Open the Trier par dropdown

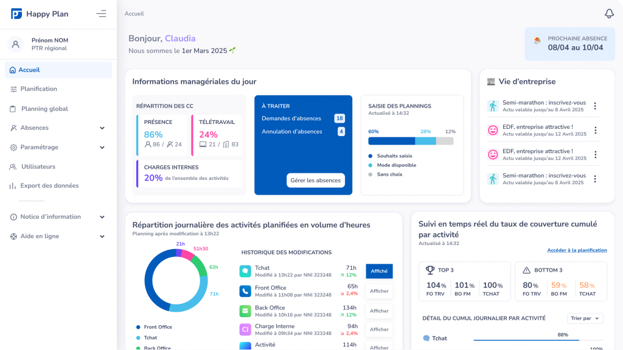coord(585,318)
